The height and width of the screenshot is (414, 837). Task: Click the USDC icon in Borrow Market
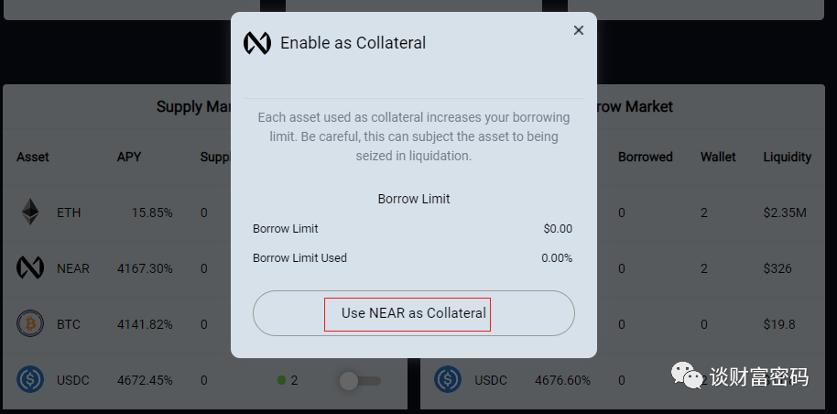pos(447,380)
